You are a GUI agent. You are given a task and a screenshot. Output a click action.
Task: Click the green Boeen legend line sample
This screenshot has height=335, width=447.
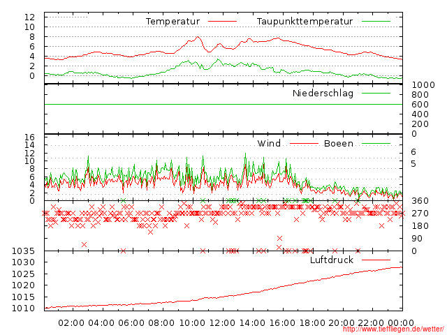[x=376, y=144]
